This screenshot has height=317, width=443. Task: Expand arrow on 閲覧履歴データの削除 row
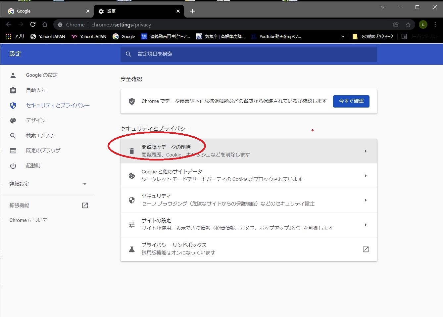[366, 151]
